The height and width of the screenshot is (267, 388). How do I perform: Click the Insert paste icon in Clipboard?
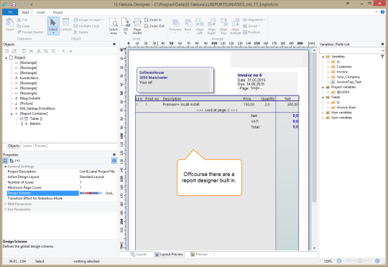click(9, 24)
